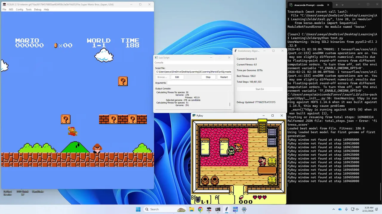Open Google Chrome from taskbar

[200, 209]
